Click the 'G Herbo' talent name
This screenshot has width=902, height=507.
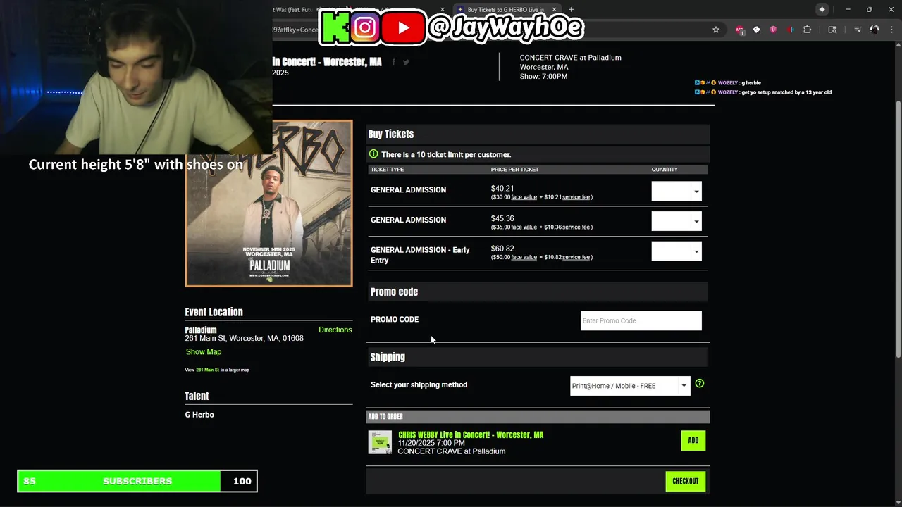(x=199, y=415)
